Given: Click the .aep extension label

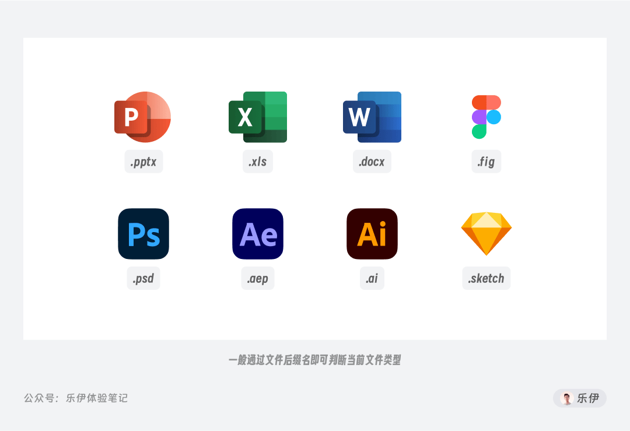Looking at the screenshot, I should coord(258,278).
